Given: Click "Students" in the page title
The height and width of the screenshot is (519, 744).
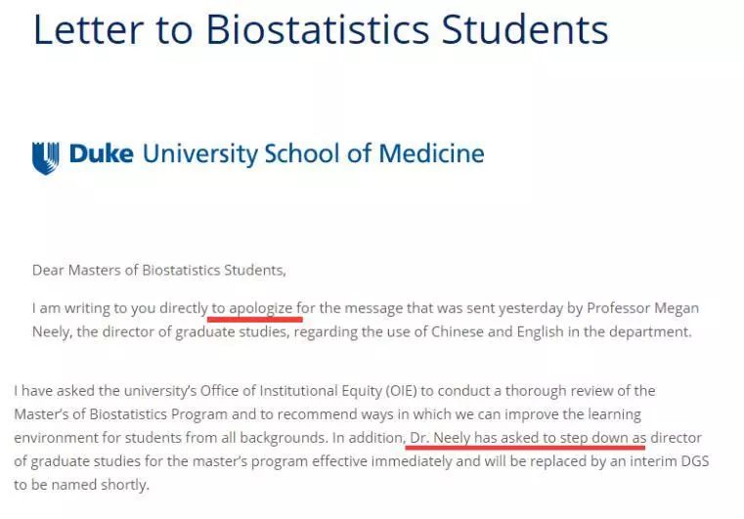Looking at the screenshot, I should (525, 29).
